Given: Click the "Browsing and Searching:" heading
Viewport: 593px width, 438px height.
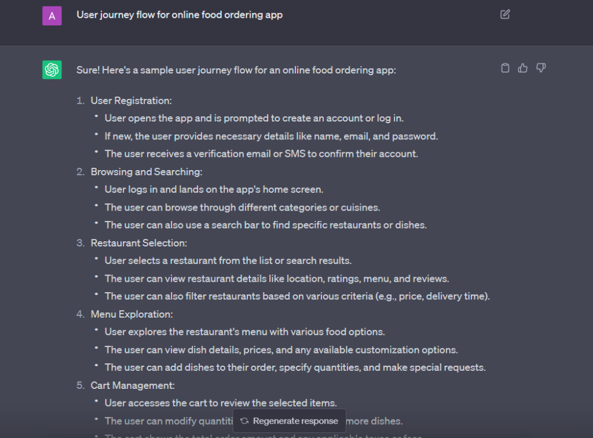Looking at the screenshot, I should (146, 172).
